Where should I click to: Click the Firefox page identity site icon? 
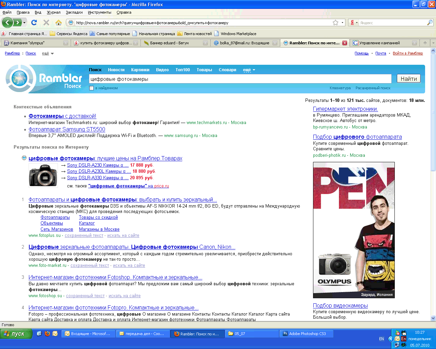[71, 23]
